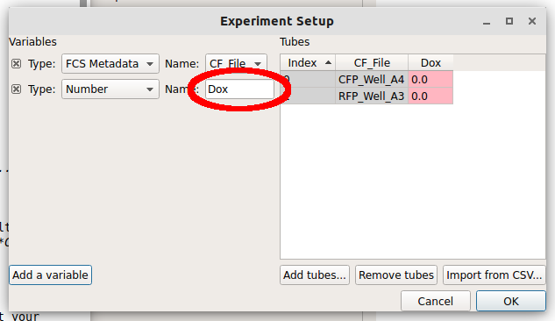Remove the Dox variable with its x icon
Image resolution: width=555 pixels, height=321 pixels.
tap(16, 89)
